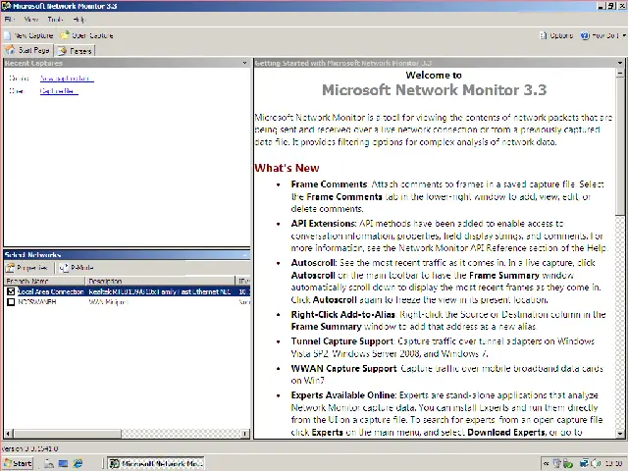628x471 pixels.
Task: Click the Getting Started vertical scrollbar thumb
Action: coord(620,146)
